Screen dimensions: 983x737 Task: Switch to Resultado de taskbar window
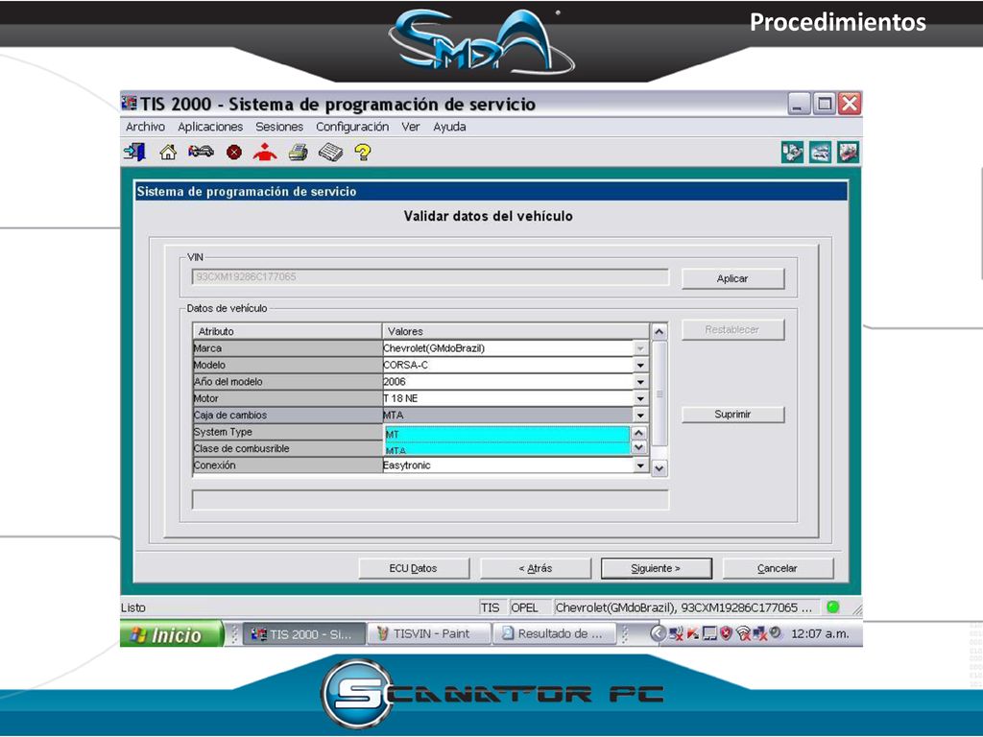click(555, 633)
